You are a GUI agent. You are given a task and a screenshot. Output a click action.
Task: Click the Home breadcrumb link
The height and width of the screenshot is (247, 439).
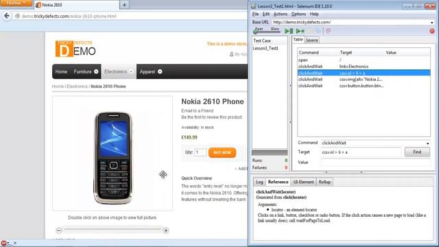click(58, 86)
